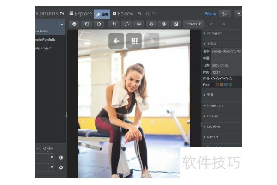The height and width of the screenshot is (185, 277).
Task: Return to grid view overlay button
Action: tap(134, 41)
